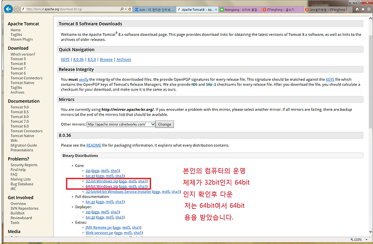The image size is (373, 244).
Task: Click the new blank tab button
Action: [349, 9]
